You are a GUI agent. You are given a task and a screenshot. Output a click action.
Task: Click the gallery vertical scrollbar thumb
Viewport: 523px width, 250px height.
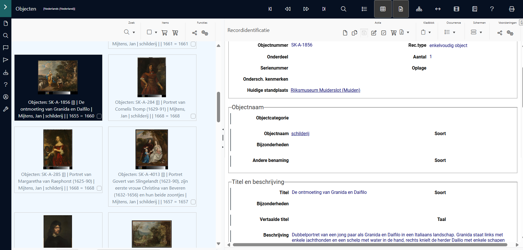pyautogui.click(x=218, y=107)
